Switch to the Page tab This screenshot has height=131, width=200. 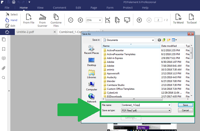tap(94, 8)
